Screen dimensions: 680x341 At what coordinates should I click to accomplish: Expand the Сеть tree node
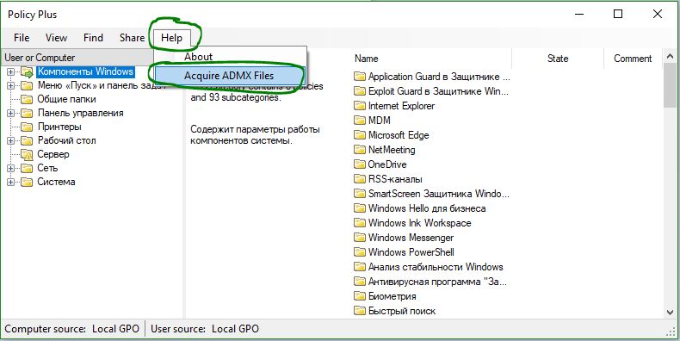[x=11, y=168]
